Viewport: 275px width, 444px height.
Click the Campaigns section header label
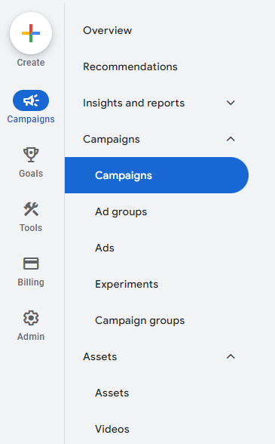[x=112, y=139]
